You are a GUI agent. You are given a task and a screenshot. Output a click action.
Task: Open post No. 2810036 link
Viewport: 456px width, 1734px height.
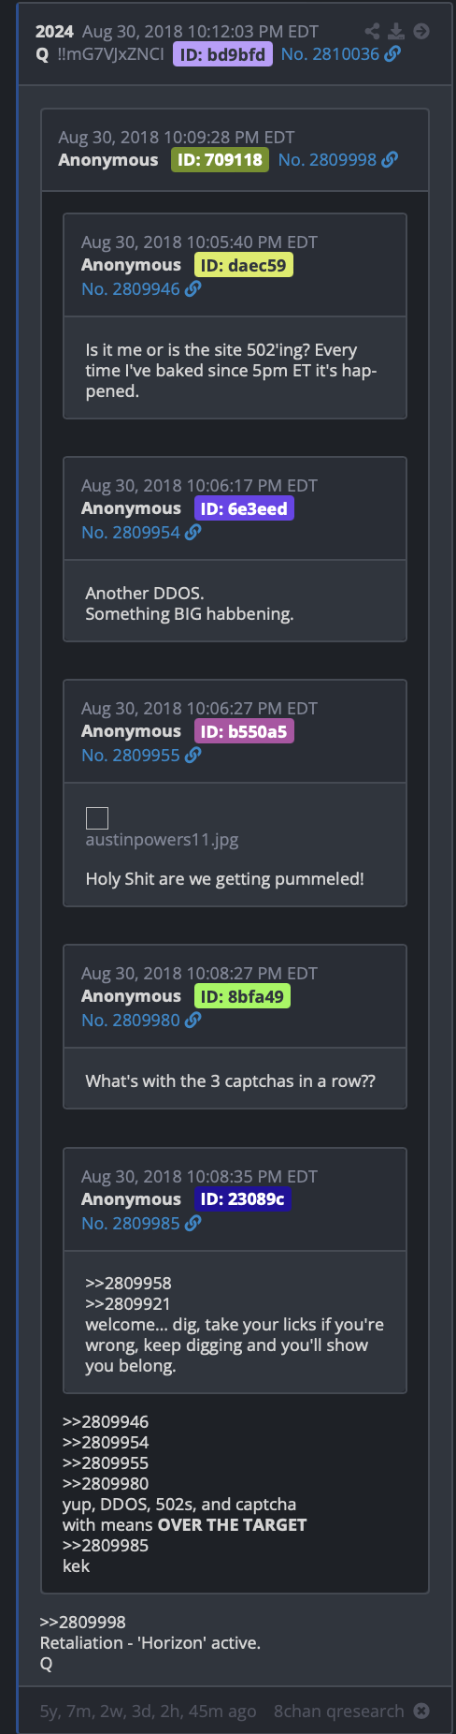330,54
